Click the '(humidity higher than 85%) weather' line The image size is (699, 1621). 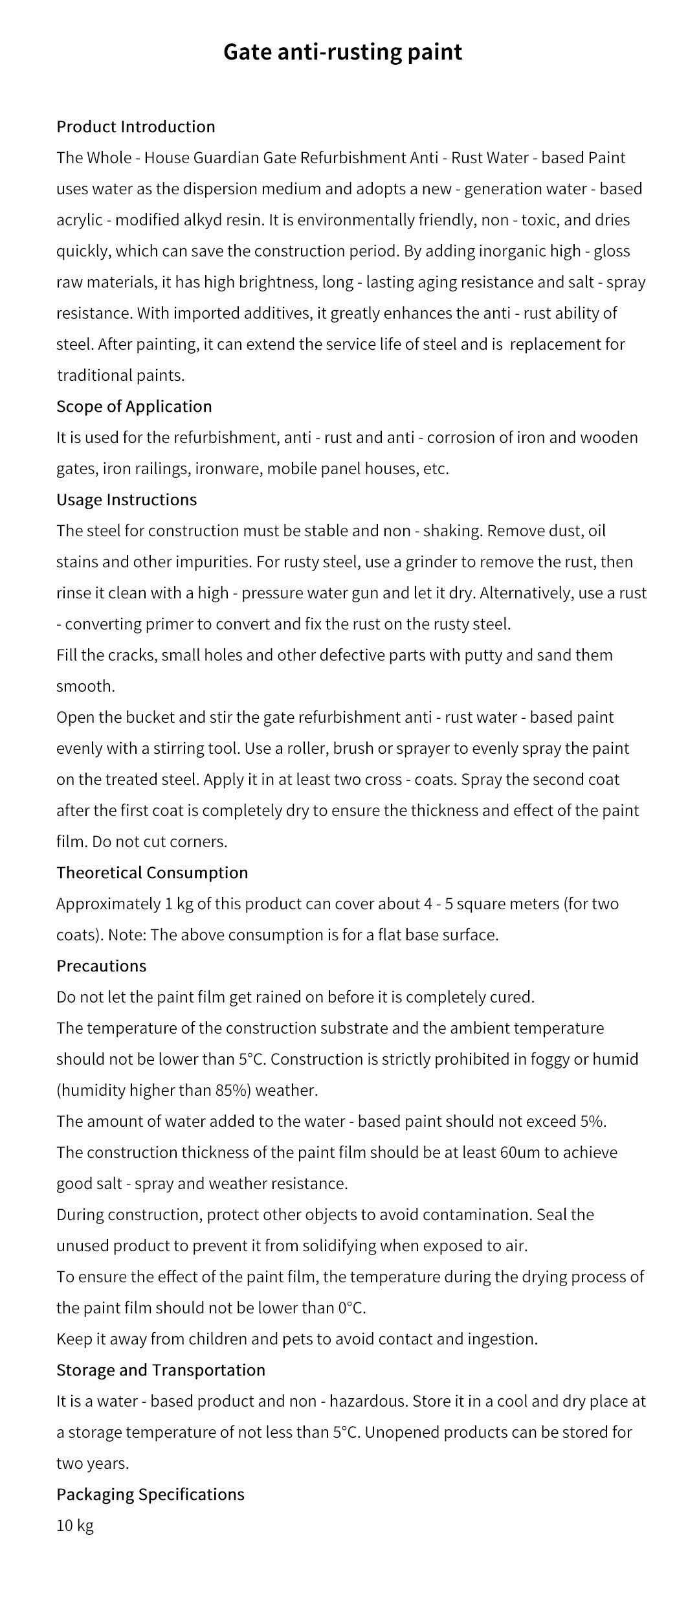(187, 1090)
